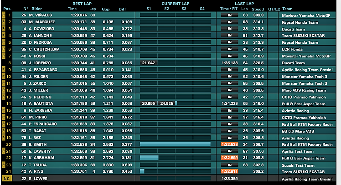Click the pit 'P' badge beside H. Barbera
This screenshot has width=341, height=185.
click(4, 110)
